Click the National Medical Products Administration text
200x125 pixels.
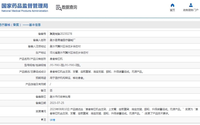(25, 11)
